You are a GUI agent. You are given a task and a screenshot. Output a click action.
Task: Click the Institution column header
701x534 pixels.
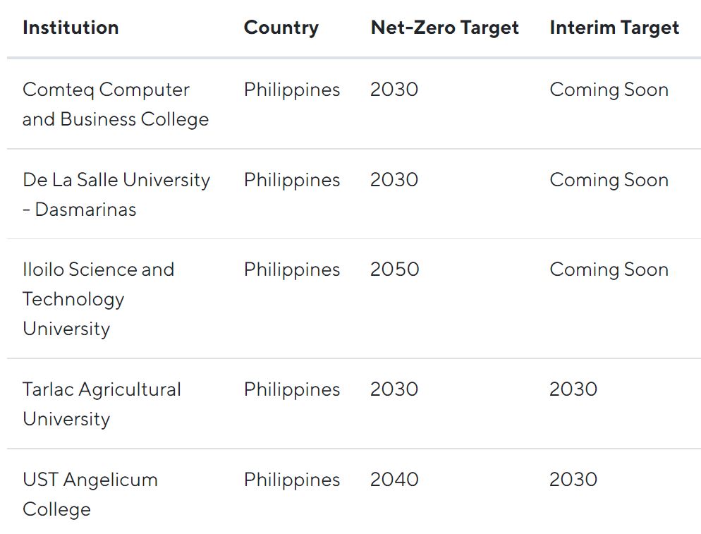71,28
